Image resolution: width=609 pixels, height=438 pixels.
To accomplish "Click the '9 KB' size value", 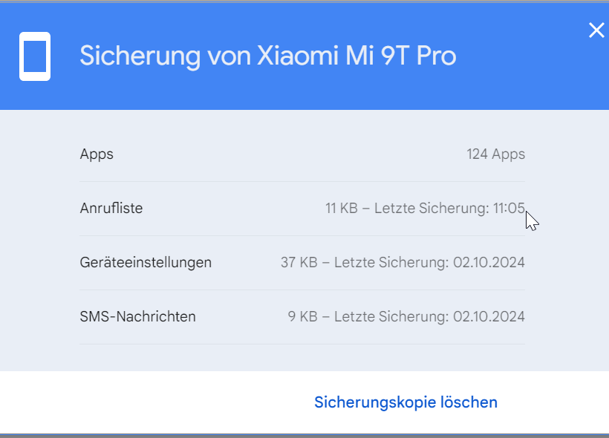I will (303, 317).
